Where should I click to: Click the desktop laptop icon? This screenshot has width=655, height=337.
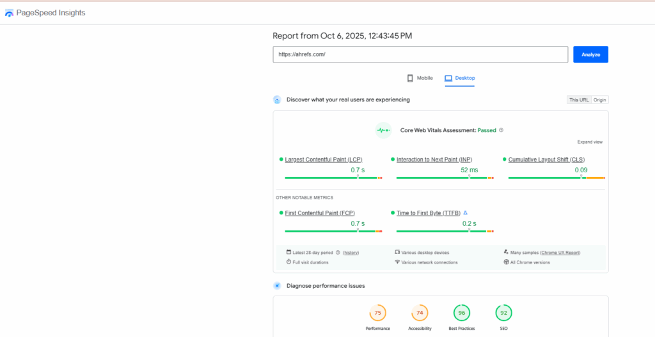(x=448, y=78)
